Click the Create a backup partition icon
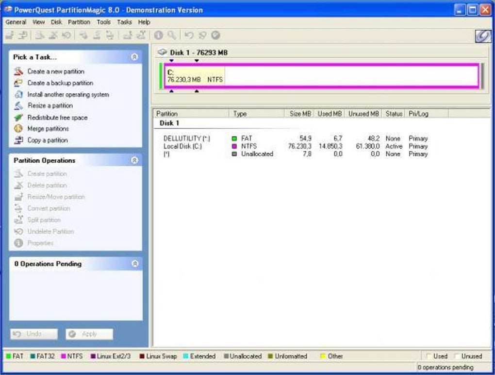Screen dimensions: 495x375 pyautogui.click(x=18, y=83)
